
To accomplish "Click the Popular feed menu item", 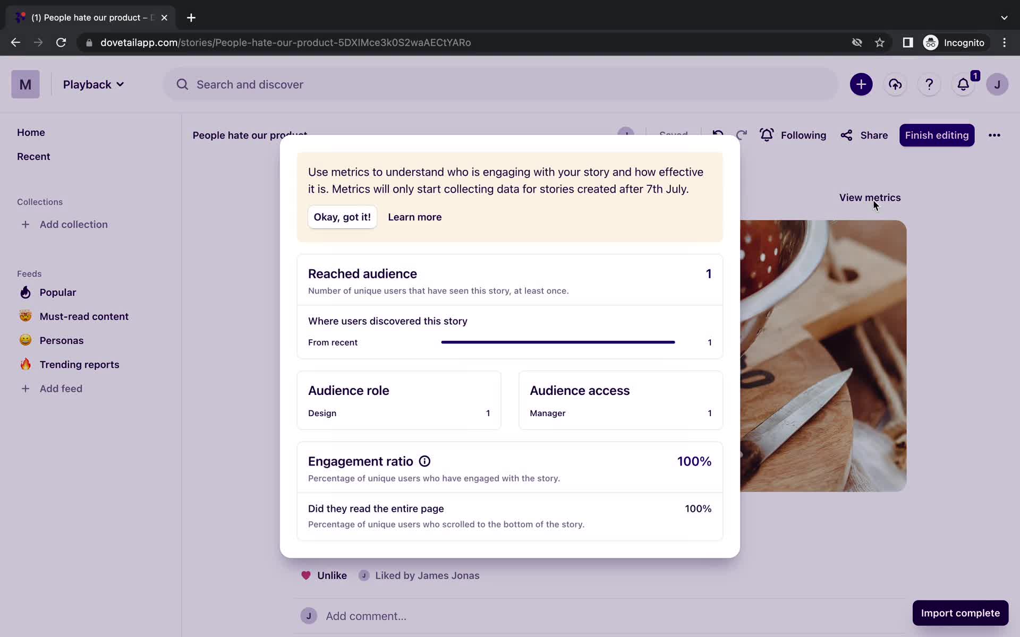I will pyautogui.click(x=58, y=292).
